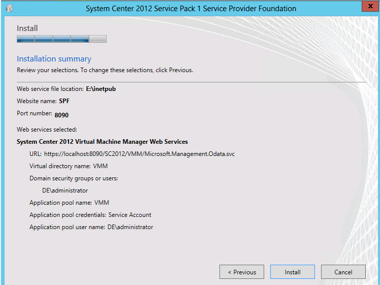This screenshot has height=285, width=380.
Task: Select the 'Installation summary' heading
Action: point(54,59)
